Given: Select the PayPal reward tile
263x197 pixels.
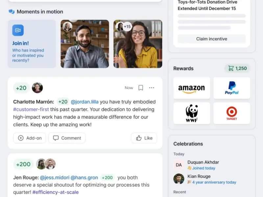Looking at the screenshot, I should [232, 88].
